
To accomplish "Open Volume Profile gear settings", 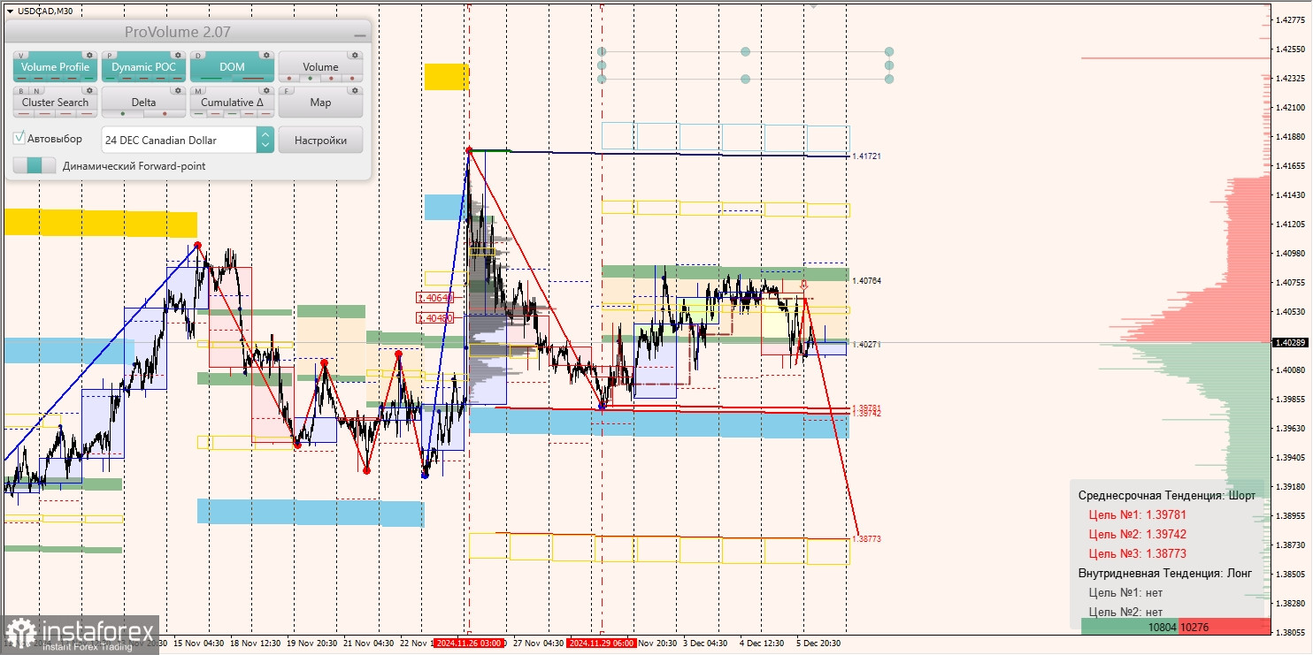I will tap(89, 55).
